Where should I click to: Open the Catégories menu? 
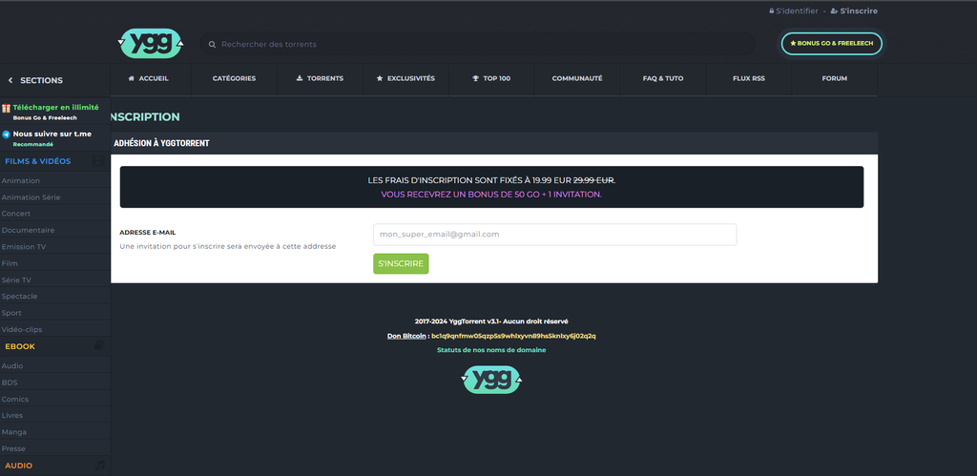pos(234,78)
